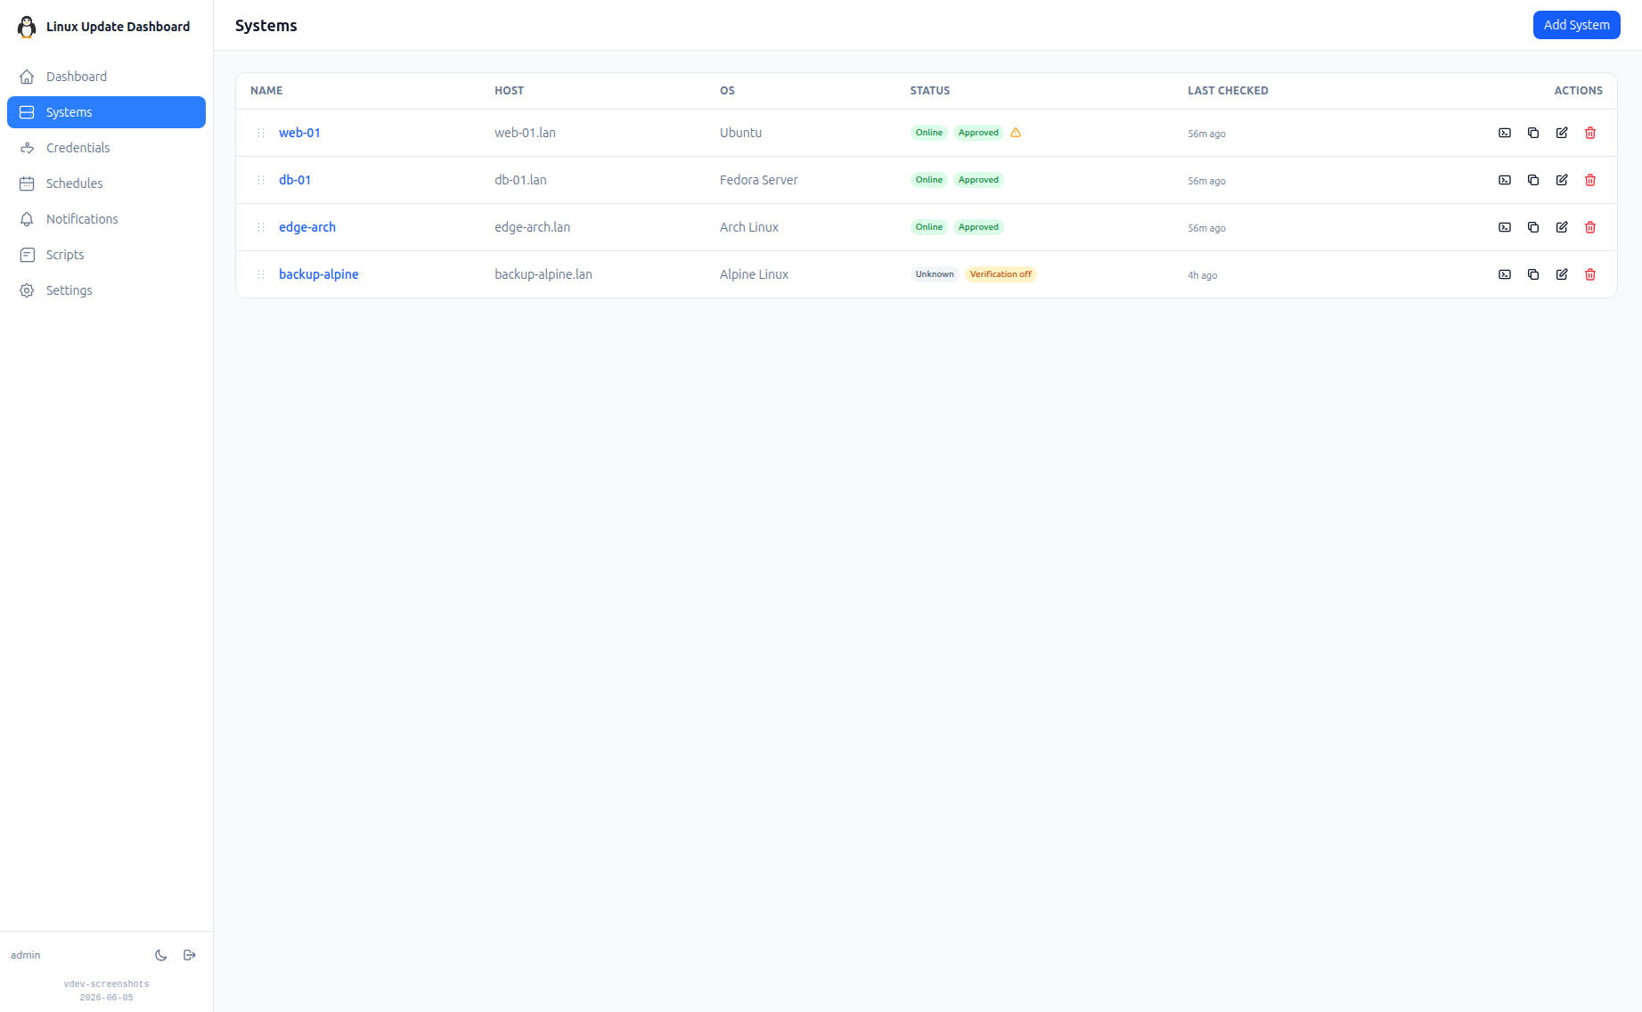1642x1012 pixels.
Task: Duplicate the edge-arch system
Action: (1533, 227)
